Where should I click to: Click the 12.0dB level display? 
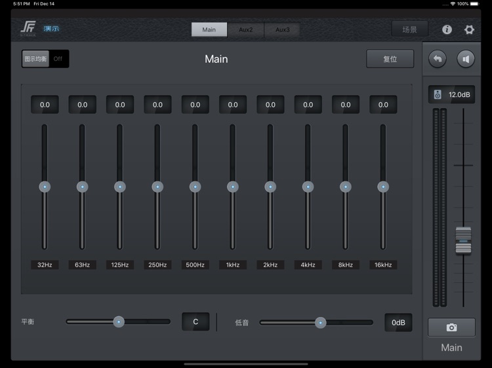[451, 94]
